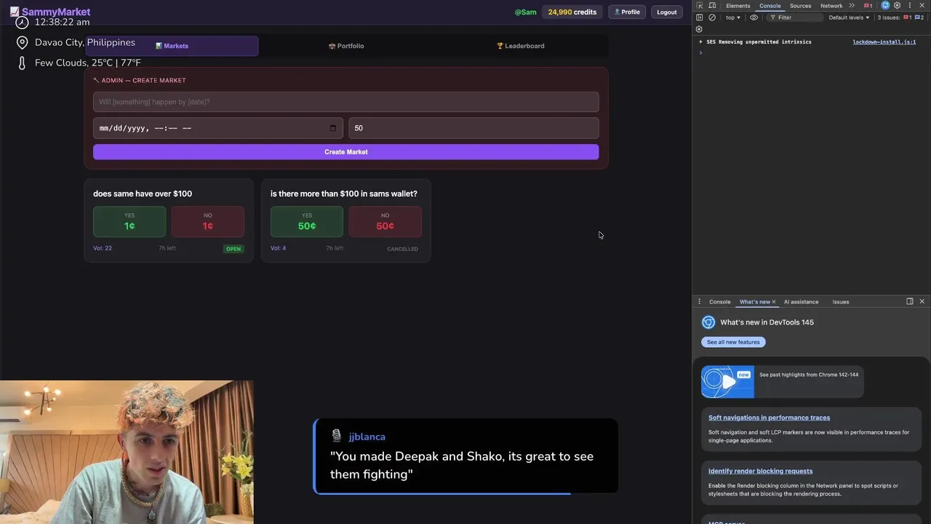Click the DevTools Chrome logo in What's new
The height and width of the screenshot is (524, 931).
[x=708, y=322]
